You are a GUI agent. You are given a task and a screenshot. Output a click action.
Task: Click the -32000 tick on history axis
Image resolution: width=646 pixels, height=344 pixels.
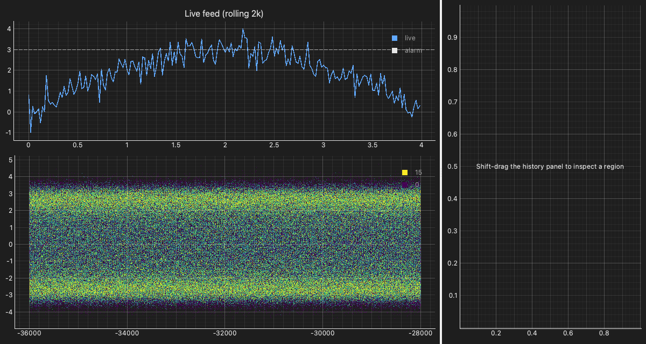225,334
